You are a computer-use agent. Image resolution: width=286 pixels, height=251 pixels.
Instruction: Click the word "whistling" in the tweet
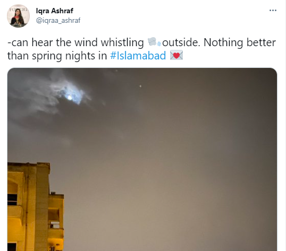pyautogui.click(x=122, y=42)
